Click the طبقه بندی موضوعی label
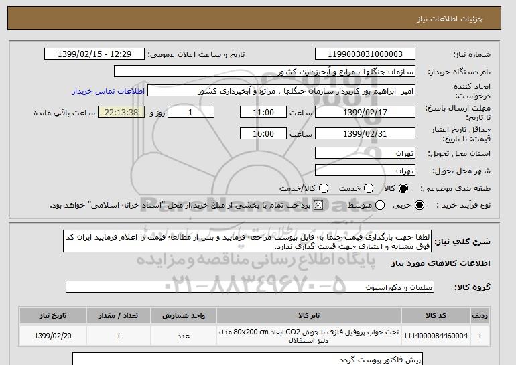 (455, 188)
